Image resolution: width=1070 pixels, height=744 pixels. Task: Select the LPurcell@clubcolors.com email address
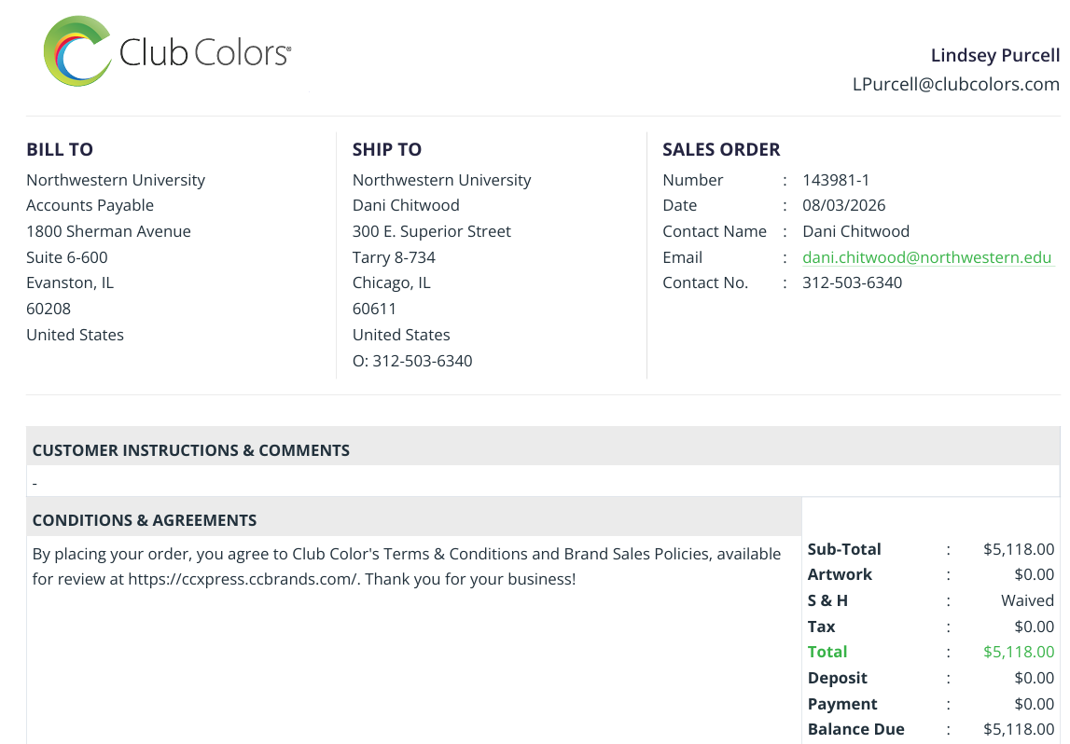955,84
